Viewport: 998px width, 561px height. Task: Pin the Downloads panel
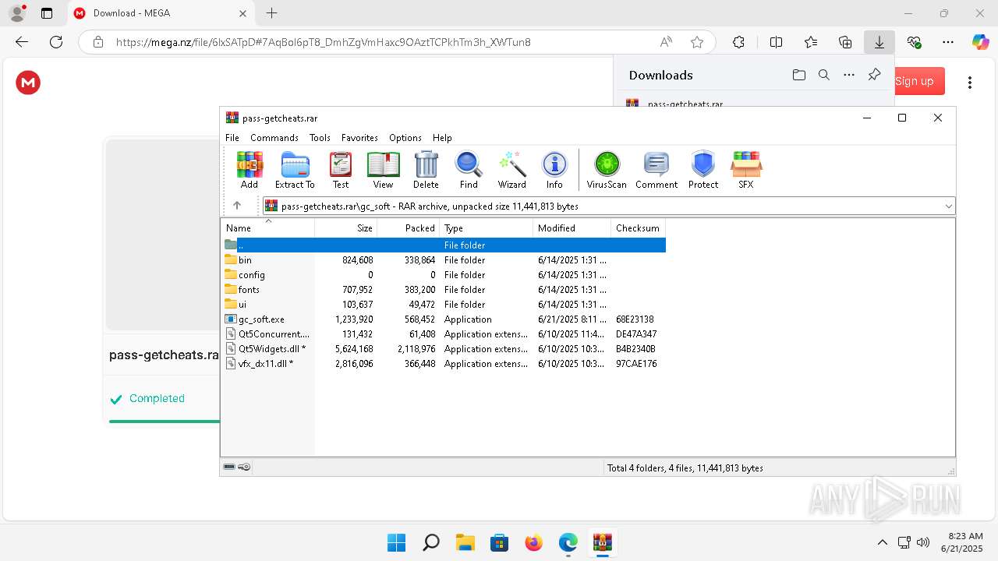[874, 75]
